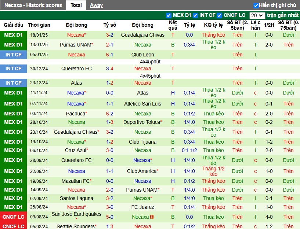Select the Total tab

pyautogui.click(x=76, y=5)
